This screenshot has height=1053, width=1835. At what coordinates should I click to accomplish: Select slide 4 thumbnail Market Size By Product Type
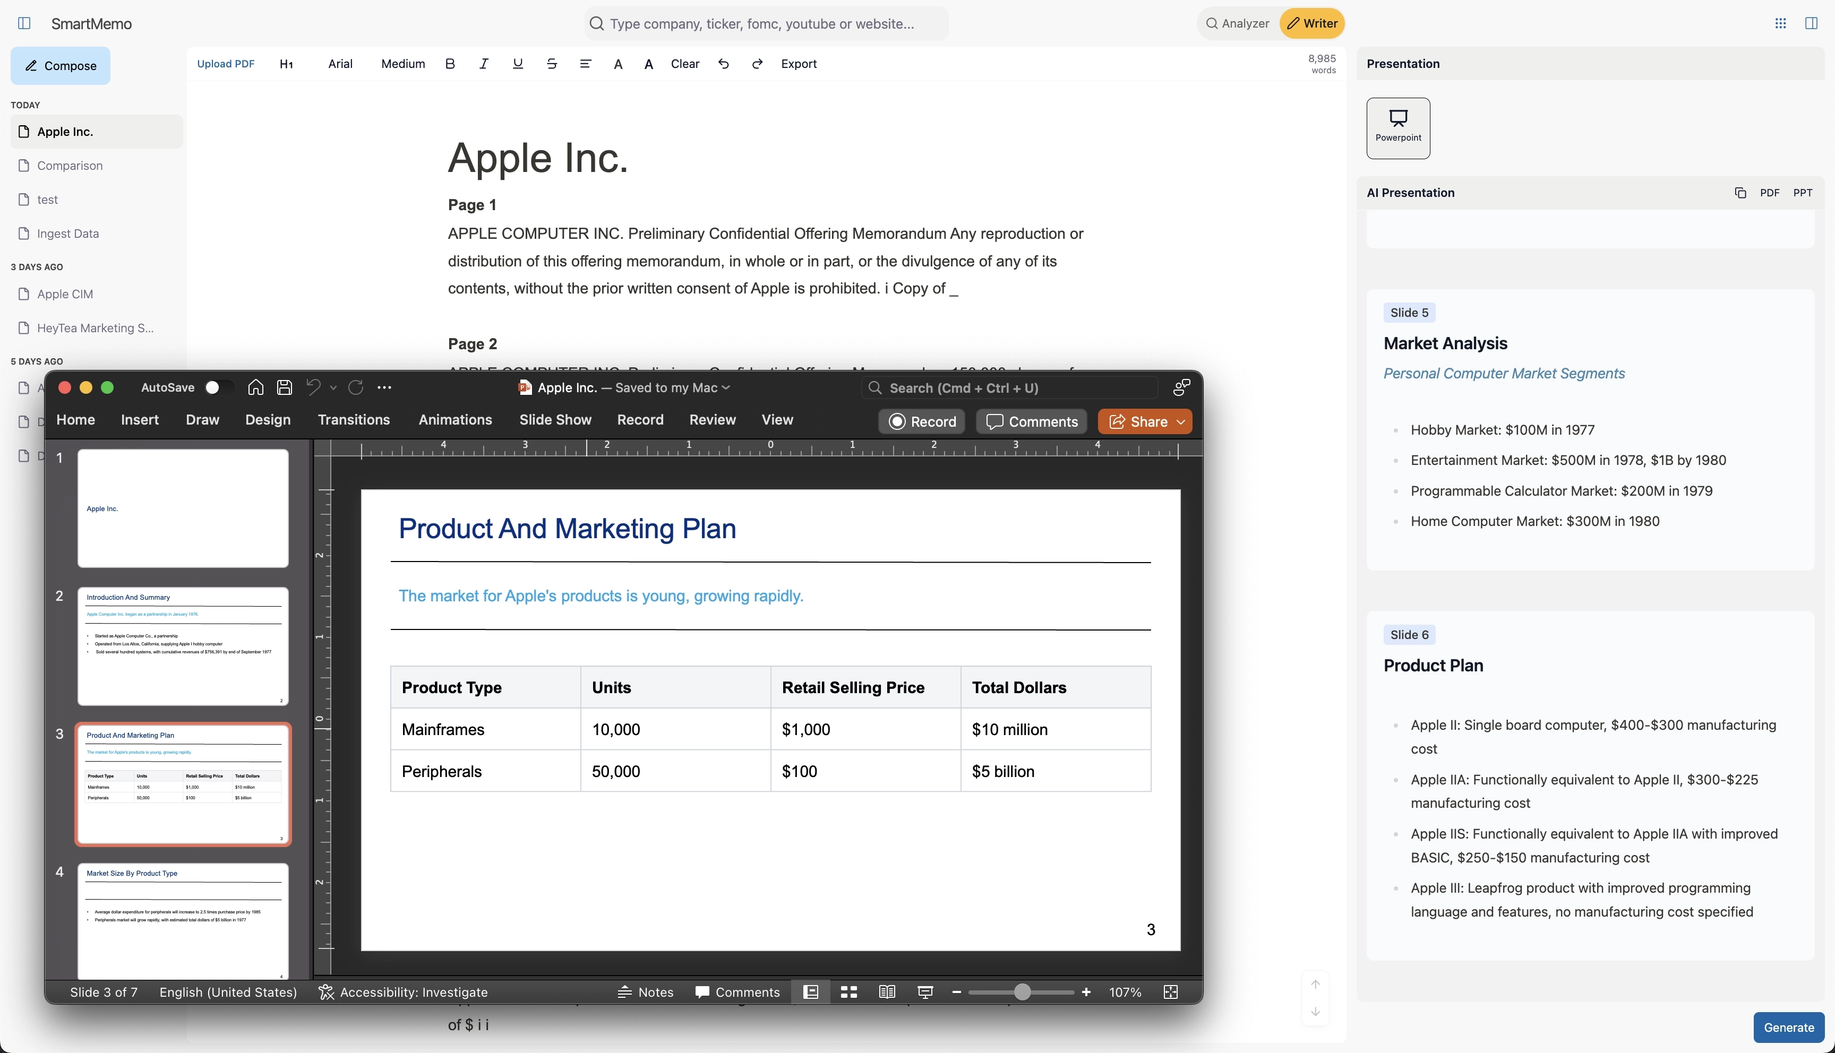[183, 921]
